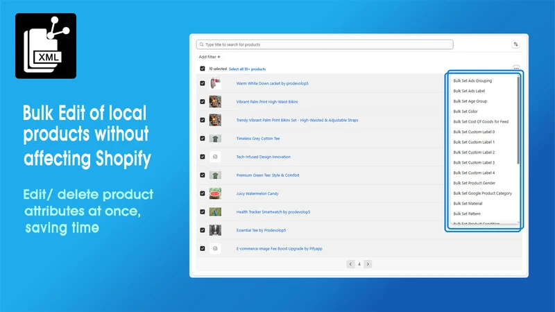
Task: Uncheck Vibrant Palm Print High-Waist Bikini checkbox
Action: coord(203,101)
